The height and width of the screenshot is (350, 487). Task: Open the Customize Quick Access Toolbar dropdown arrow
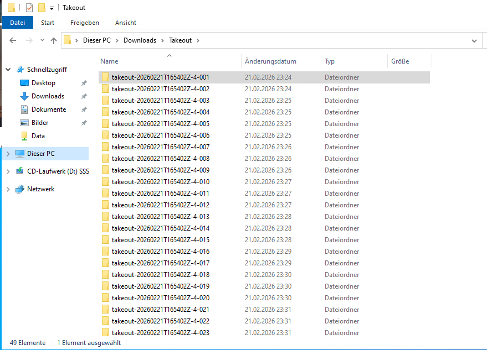[x=52, y=8]
